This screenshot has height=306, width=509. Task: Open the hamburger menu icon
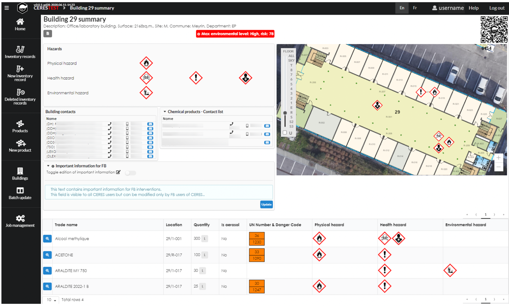pyautogui.click(x=7, y=8)
